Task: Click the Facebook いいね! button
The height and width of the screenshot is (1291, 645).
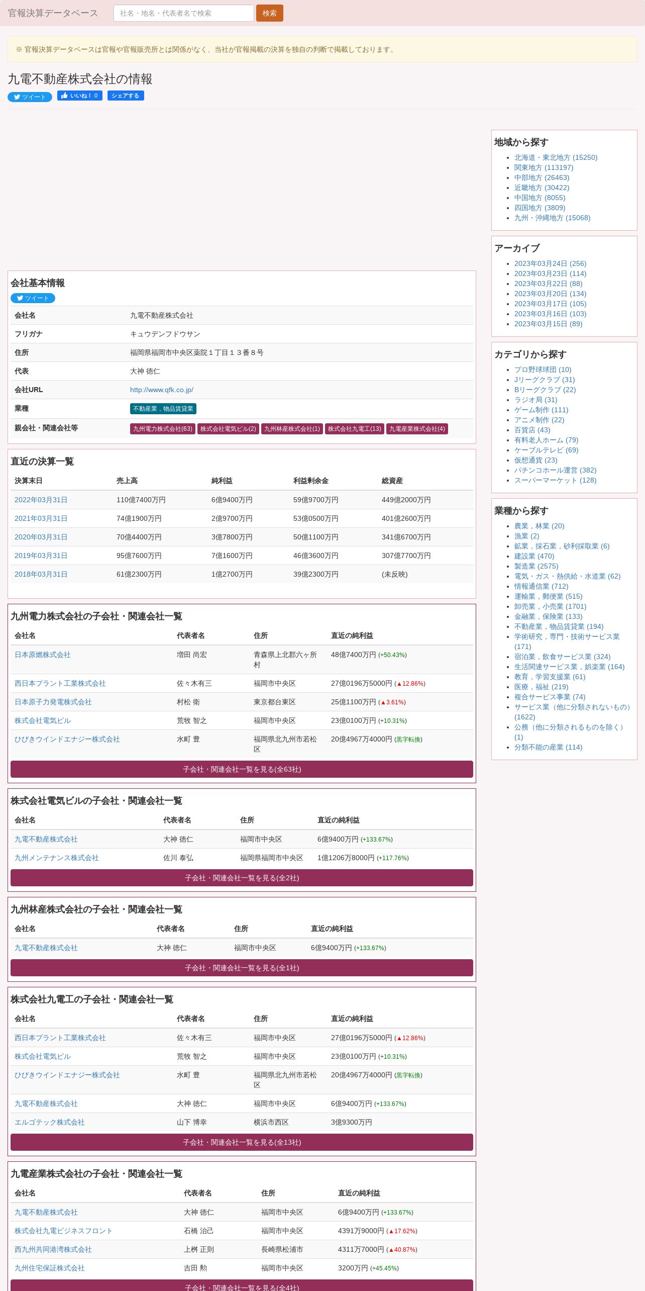Action: (x=80, y=96)
